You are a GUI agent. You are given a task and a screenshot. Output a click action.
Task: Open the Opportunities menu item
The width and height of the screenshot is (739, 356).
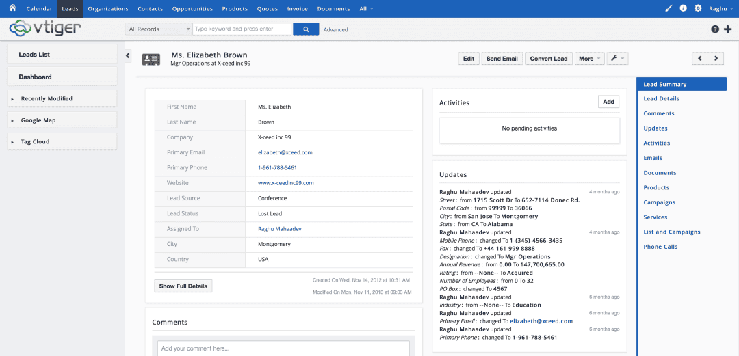(x=192, y=9)
